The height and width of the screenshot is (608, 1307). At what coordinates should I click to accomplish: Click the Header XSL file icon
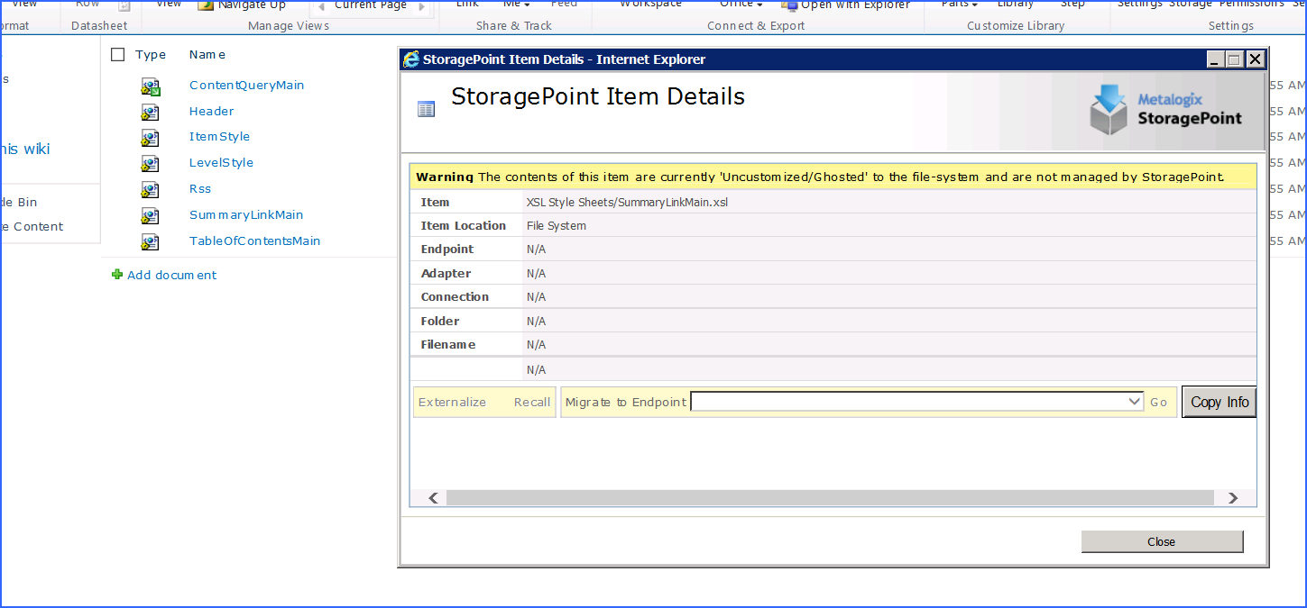(150, 112)
